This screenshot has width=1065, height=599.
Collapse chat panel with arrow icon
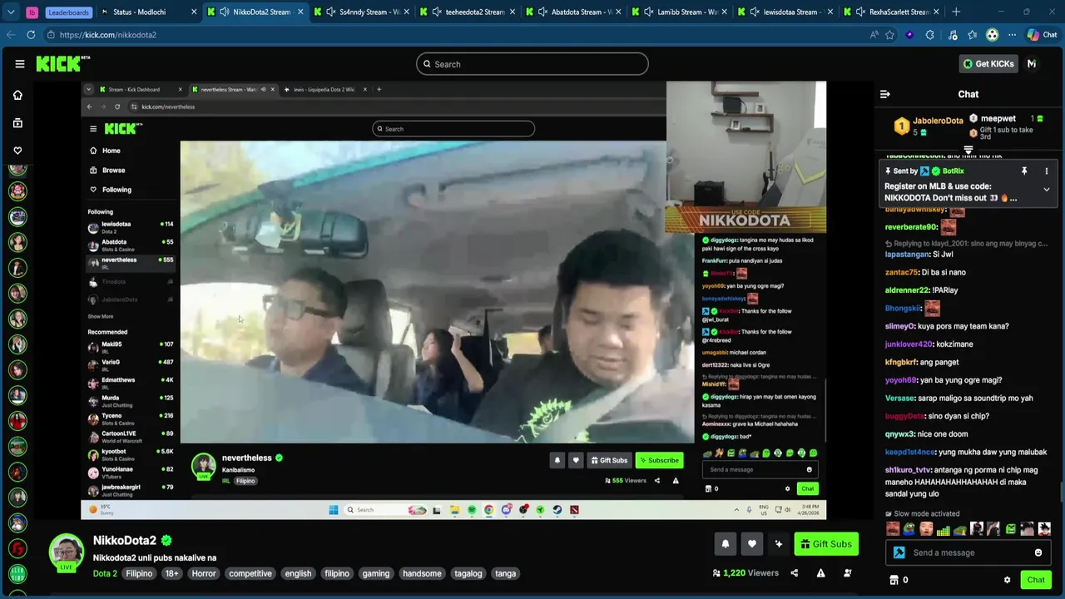click(885, 94)
